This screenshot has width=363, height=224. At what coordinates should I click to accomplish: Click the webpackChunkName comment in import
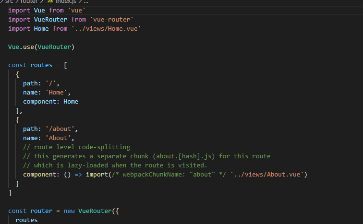pos(169,174)
